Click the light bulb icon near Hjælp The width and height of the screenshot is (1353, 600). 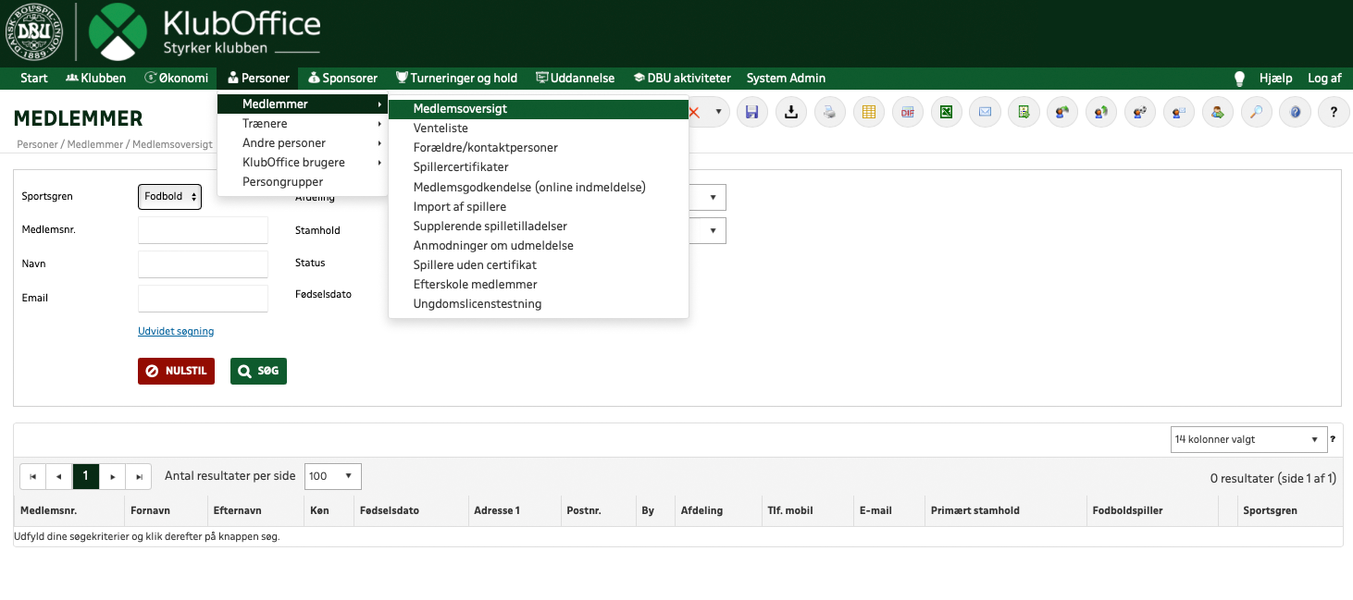1240,79
